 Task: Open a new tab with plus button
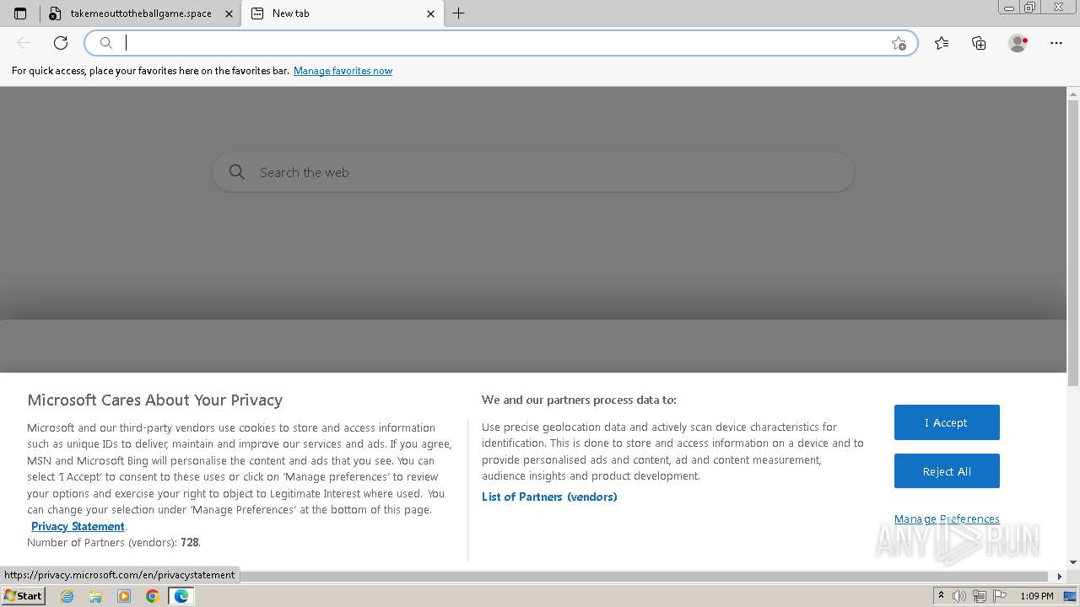point(458,13)
